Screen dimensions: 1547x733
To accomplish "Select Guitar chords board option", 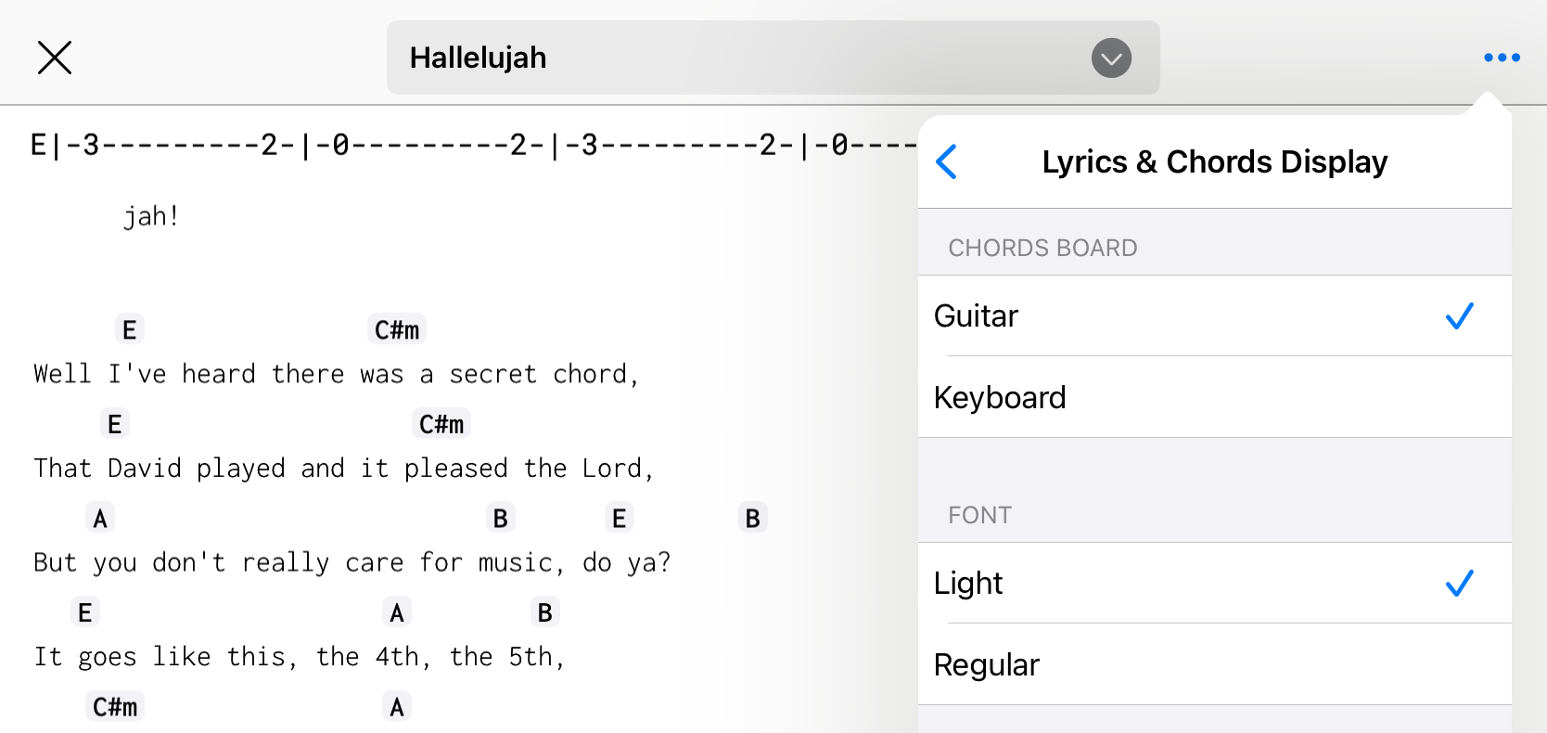I will 1214,315.
